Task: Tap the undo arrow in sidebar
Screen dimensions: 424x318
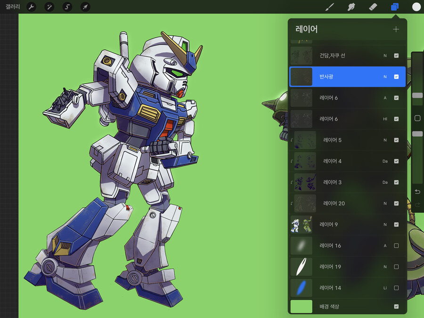Action: click(417, 192)
